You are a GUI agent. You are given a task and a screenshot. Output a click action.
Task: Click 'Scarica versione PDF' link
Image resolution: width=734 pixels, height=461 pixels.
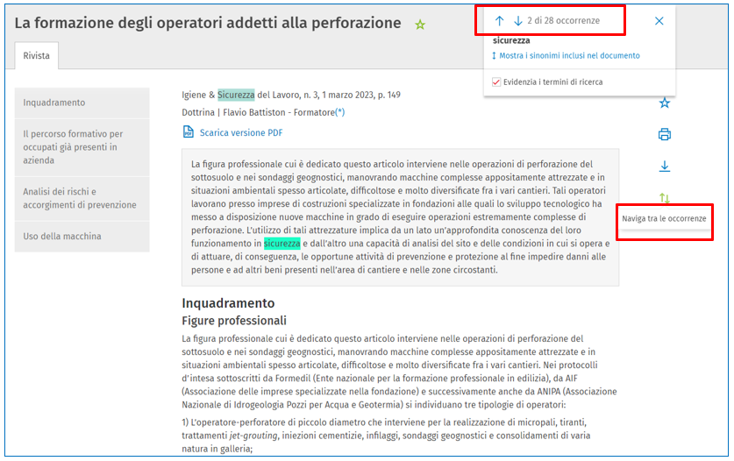pos(240,133)
